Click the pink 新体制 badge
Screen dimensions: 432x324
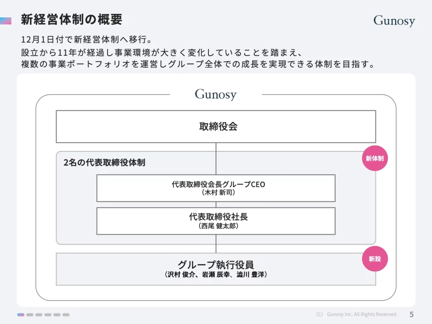[375, 159]
